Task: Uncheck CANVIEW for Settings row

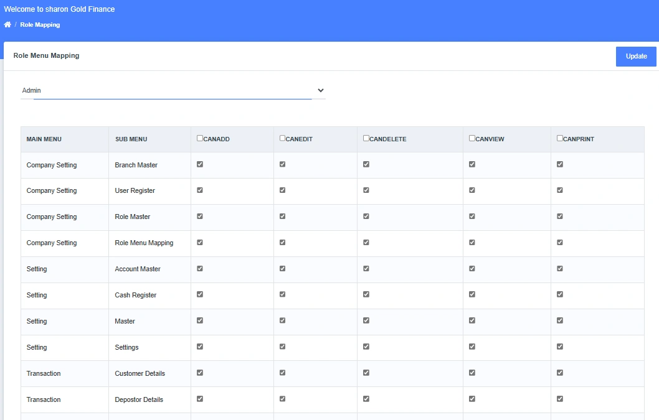Action: tap(472, 347)
